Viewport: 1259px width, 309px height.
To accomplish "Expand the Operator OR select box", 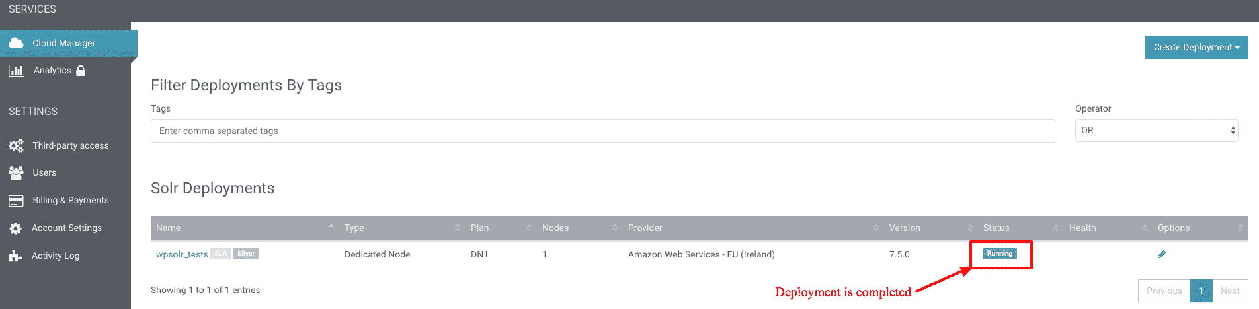I will pos(1157,131).
